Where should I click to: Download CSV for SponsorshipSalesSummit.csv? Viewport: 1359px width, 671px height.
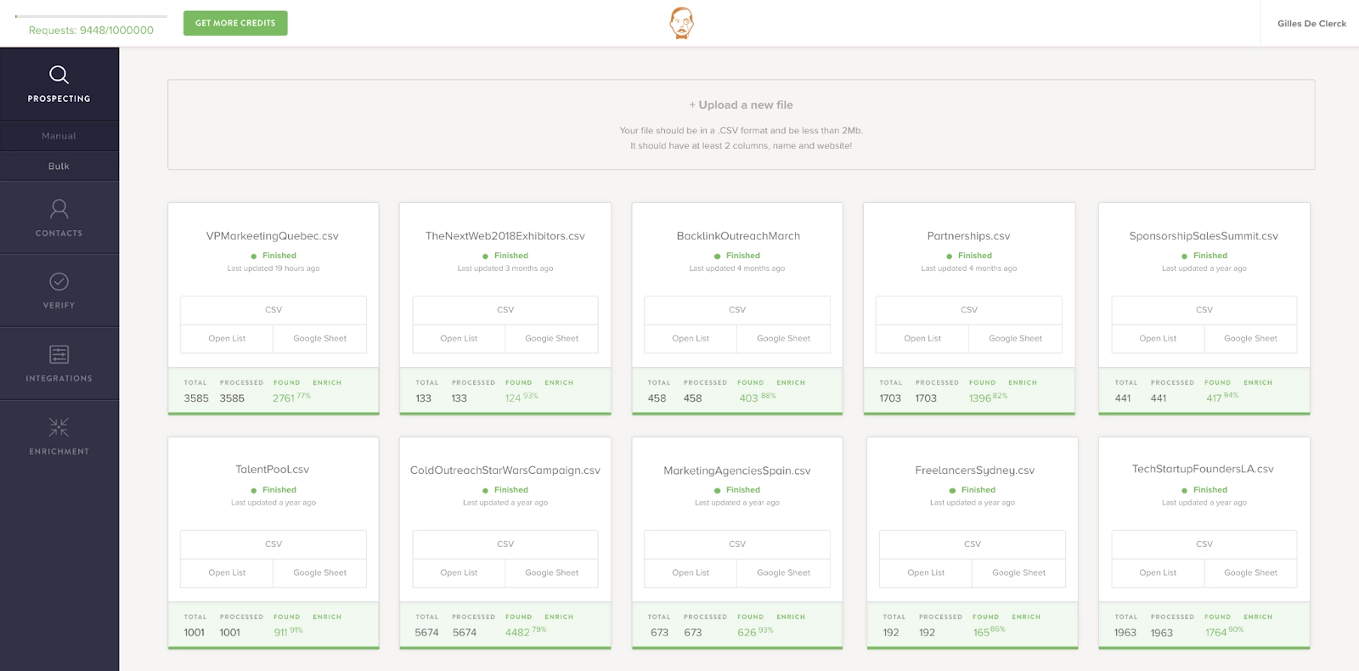1204,310
